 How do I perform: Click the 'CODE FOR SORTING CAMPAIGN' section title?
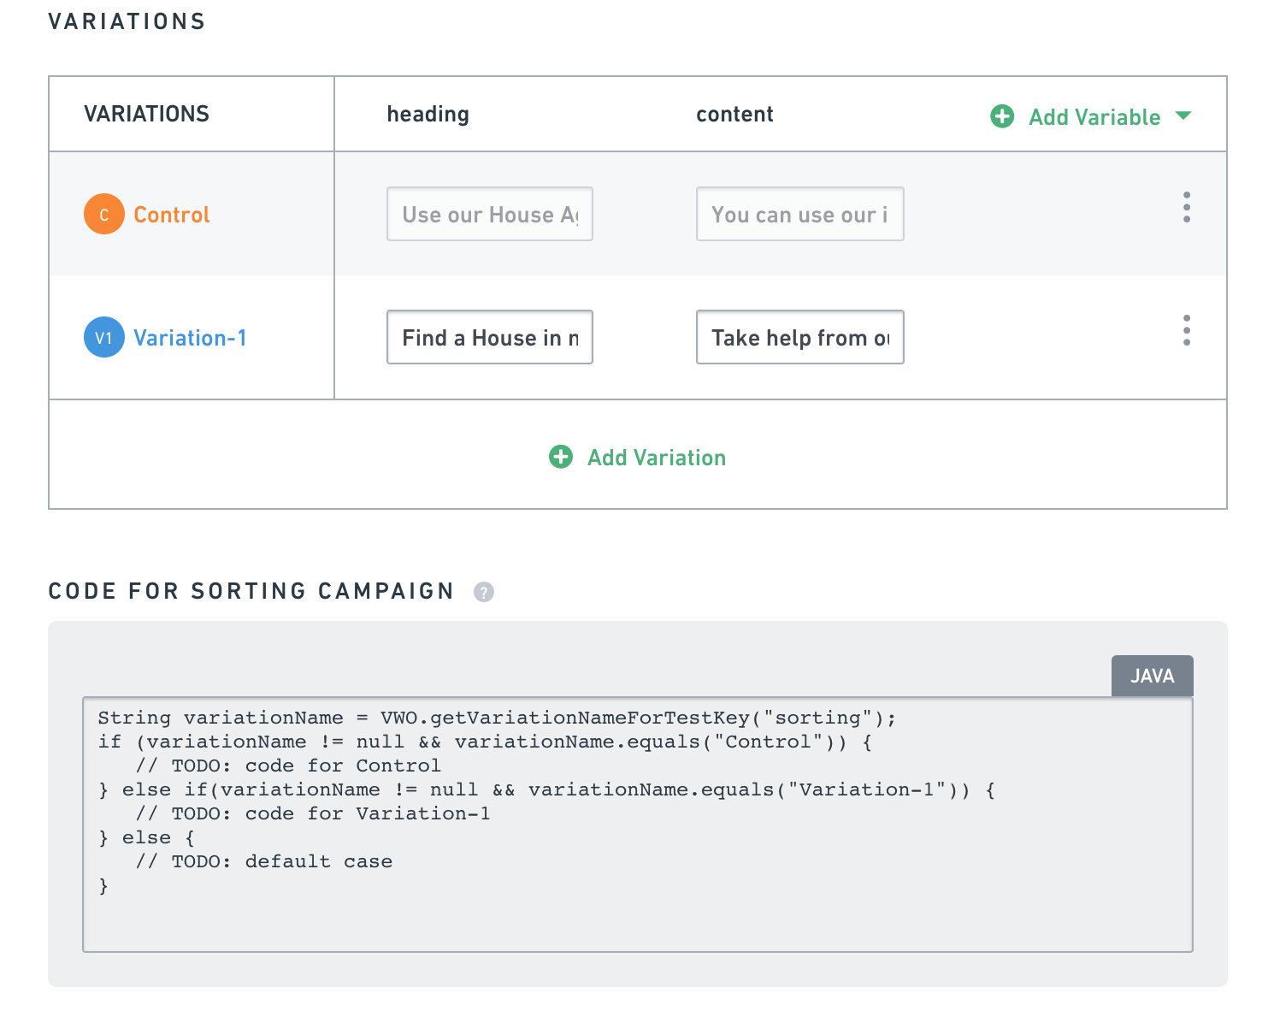coord(251,591)
